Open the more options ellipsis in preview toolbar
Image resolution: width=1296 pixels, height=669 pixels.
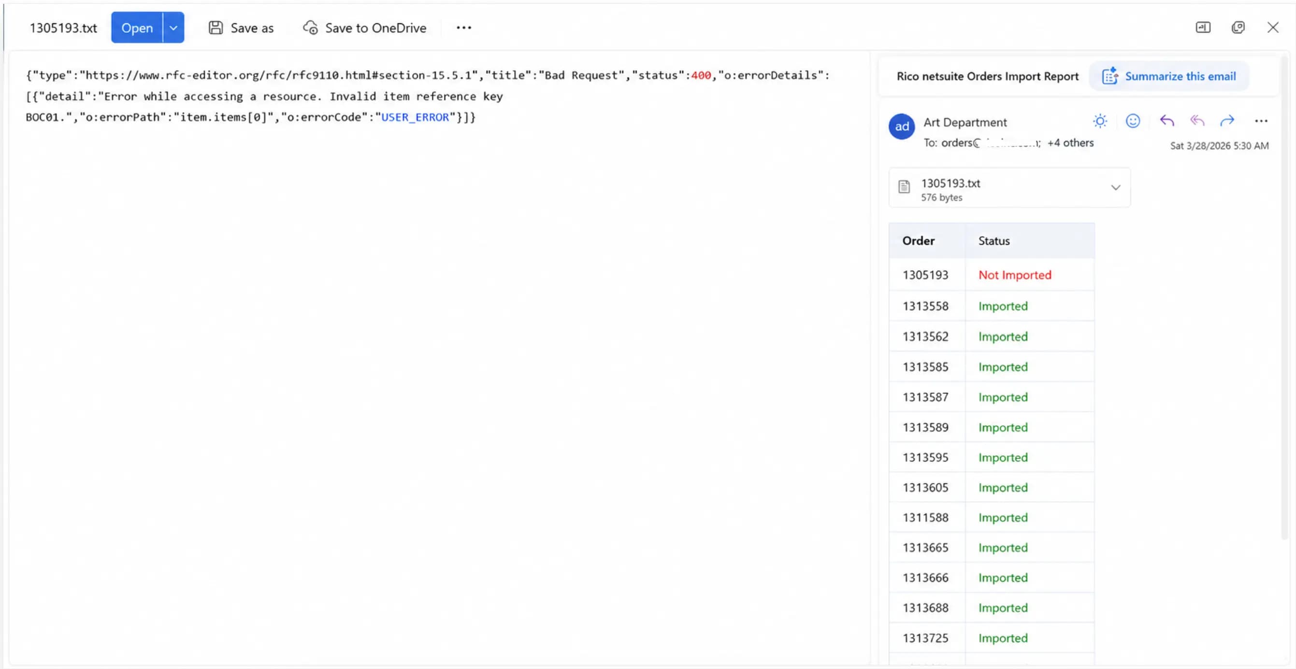click(x=463, y=28)
